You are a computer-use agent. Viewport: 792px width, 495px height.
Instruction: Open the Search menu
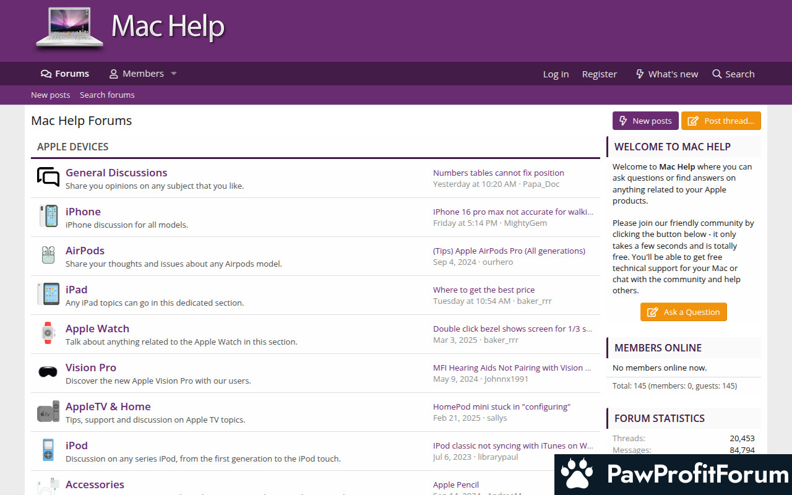[x=733, y=74]
